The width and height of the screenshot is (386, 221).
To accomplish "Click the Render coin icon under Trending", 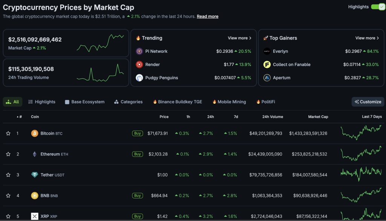I will (139, 64).
